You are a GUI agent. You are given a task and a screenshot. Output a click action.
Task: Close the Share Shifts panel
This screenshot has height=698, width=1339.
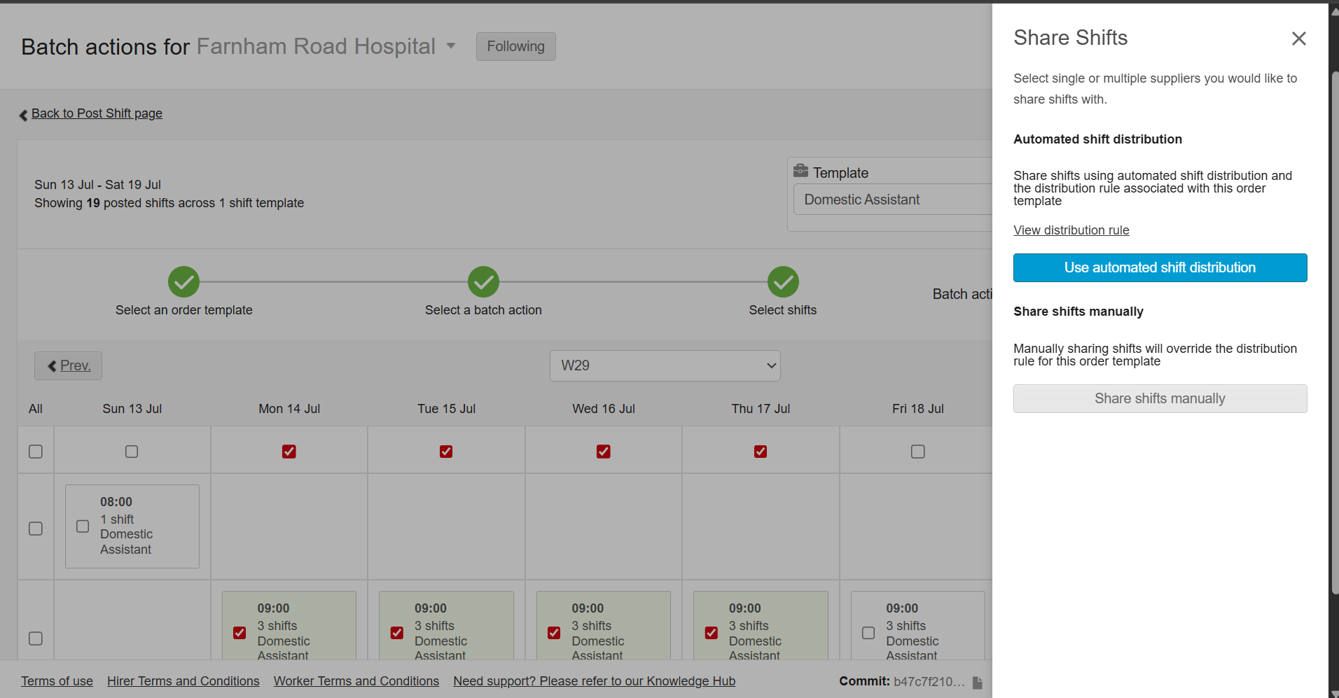(x=1298, y=39)
